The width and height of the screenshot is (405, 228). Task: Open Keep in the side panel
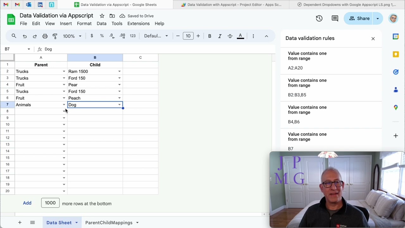[396, 54]
